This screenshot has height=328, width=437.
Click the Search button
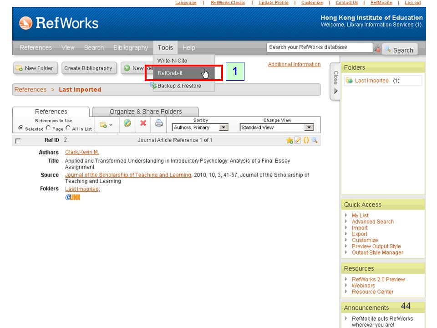click(400, 50)
